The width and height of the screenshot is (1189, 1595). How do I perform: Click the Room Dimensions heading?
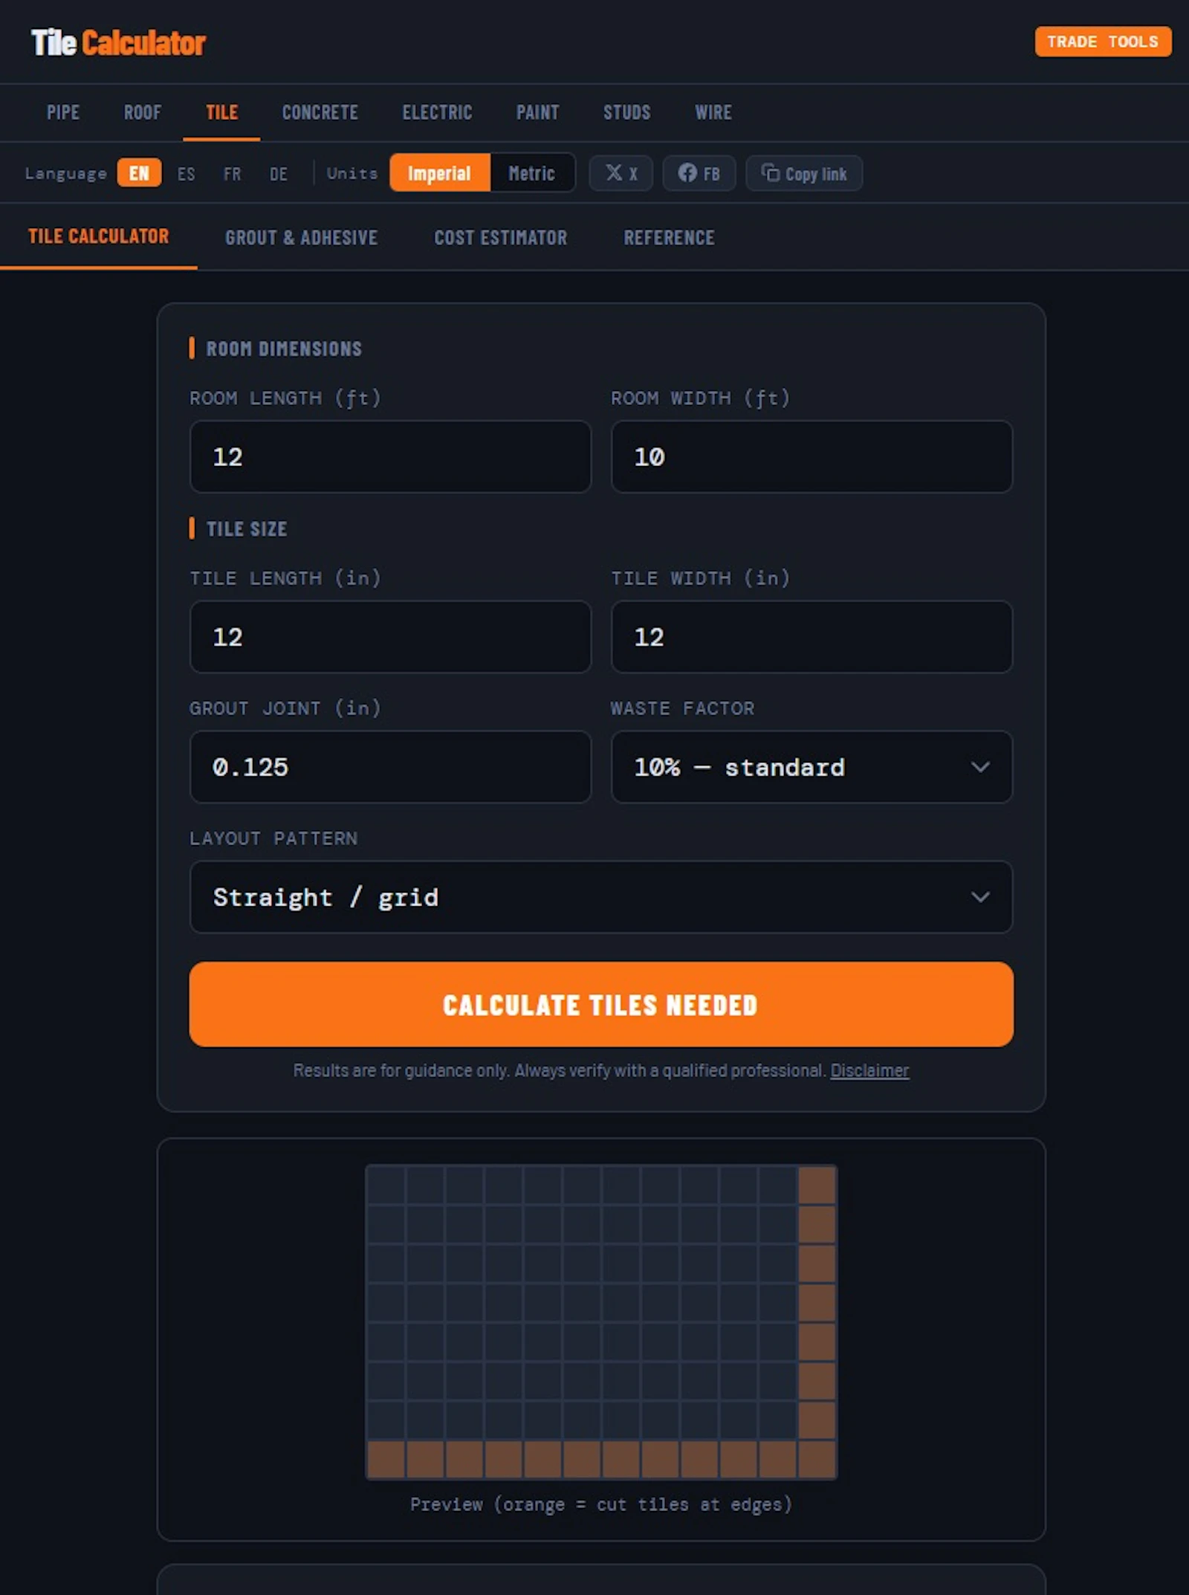[284, 349]
